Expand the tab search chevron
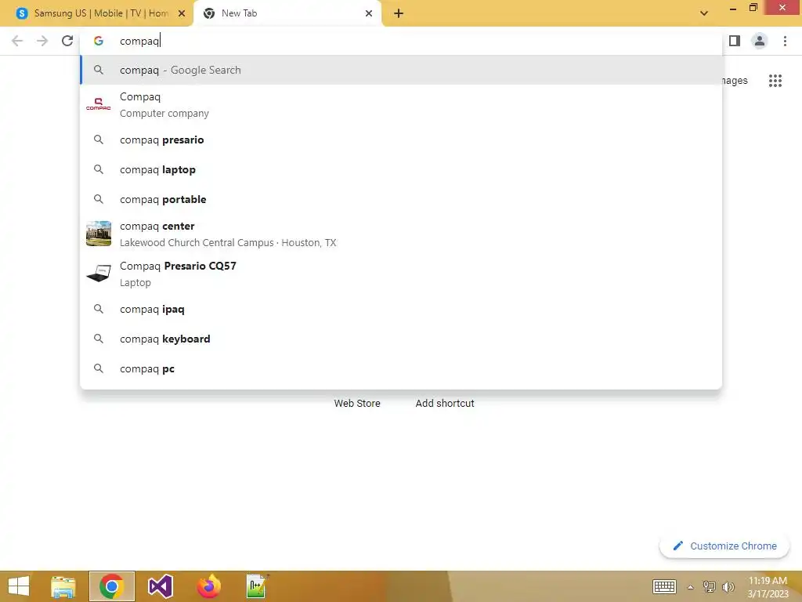802x602 pixels. coord(704,13)
